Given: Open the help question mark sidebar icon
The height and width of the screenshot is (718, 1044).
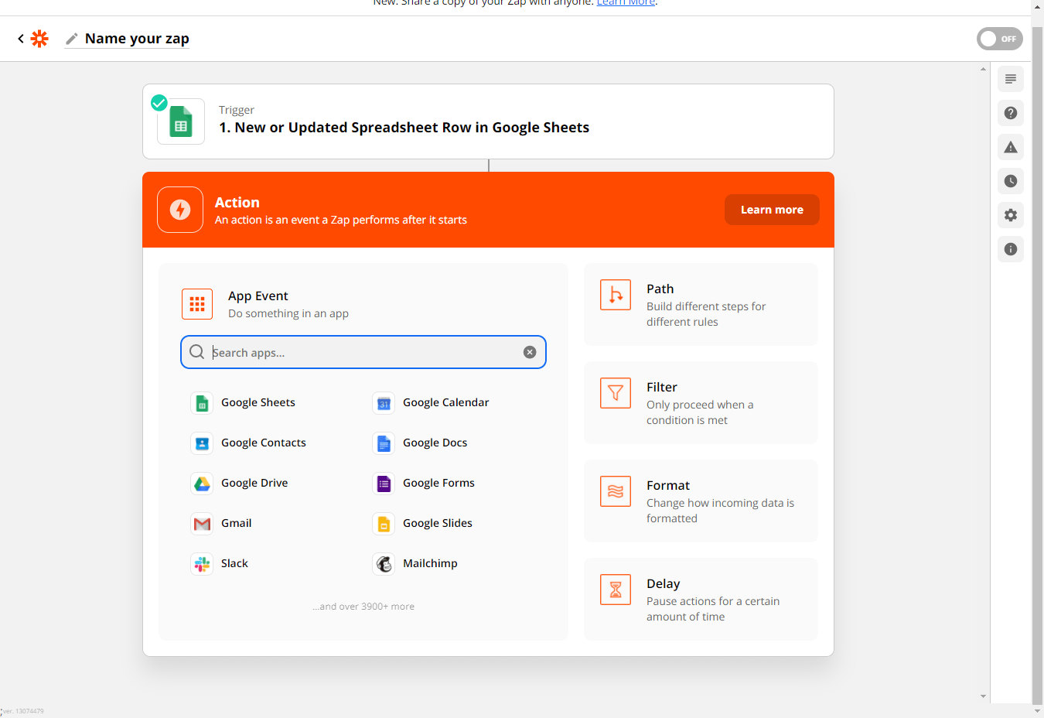Looking at the screenshot, I should click(x=1011, y=113).
